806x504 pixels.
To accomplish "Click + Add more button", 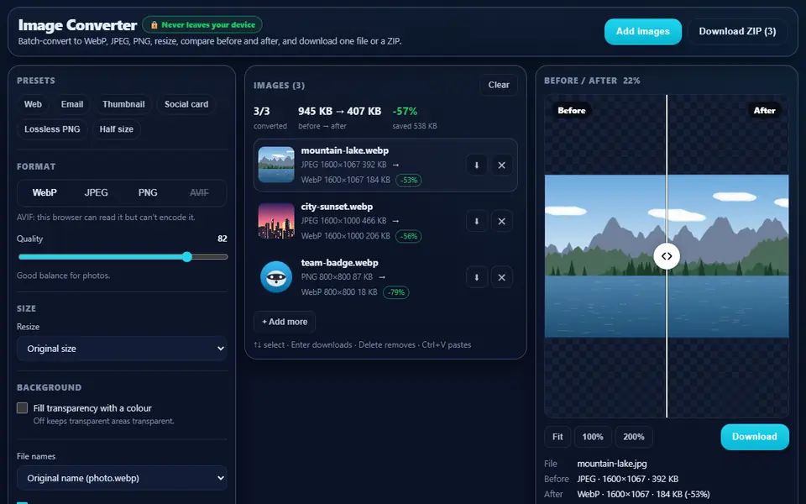I will click(x=285, y=322).
